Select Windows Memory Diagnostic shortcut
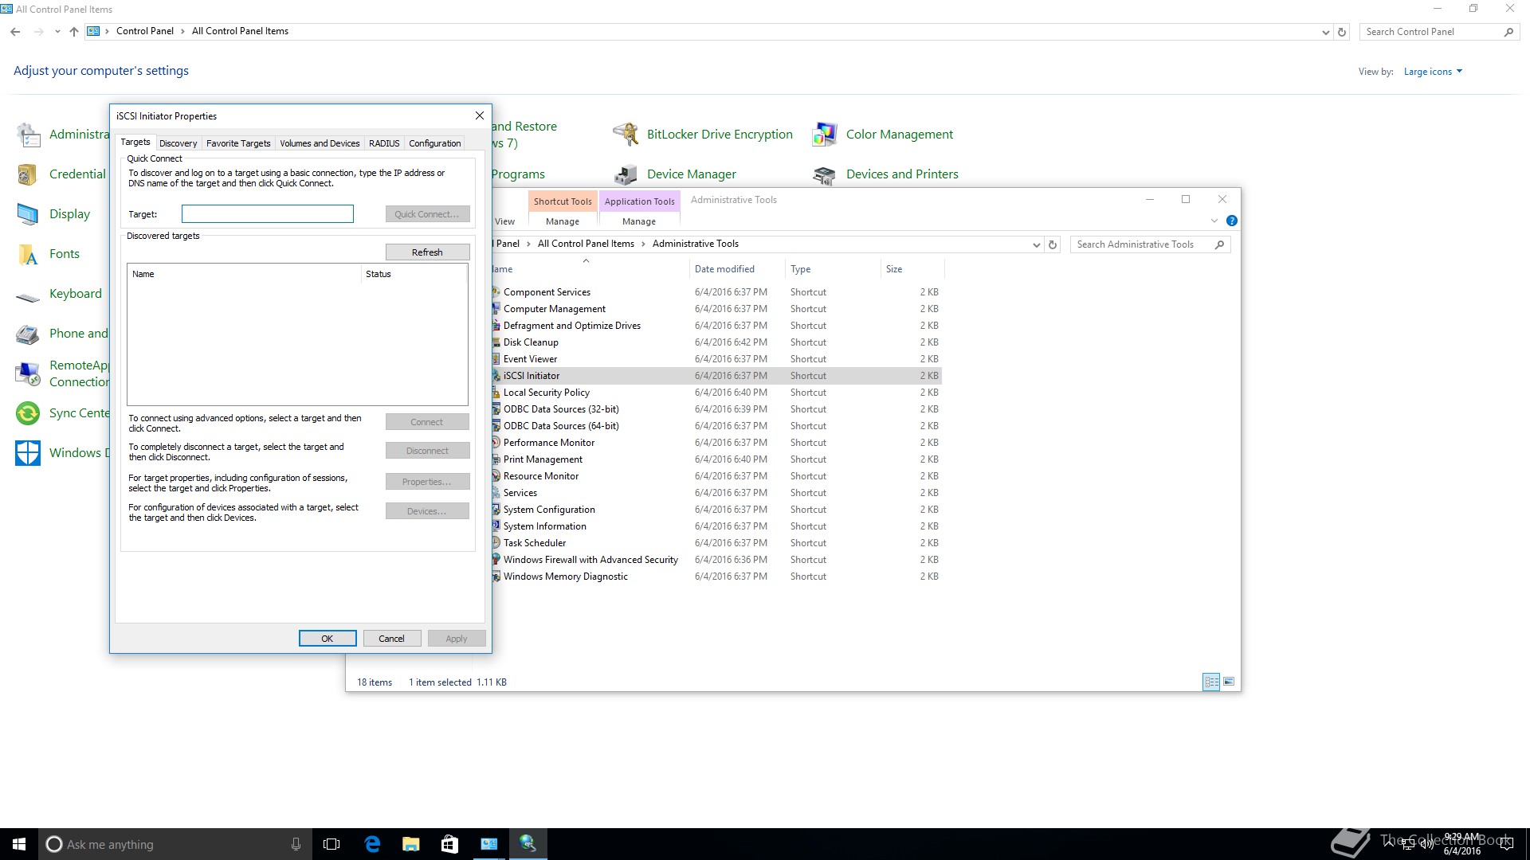1530x860 pixels. pos(566,577)
